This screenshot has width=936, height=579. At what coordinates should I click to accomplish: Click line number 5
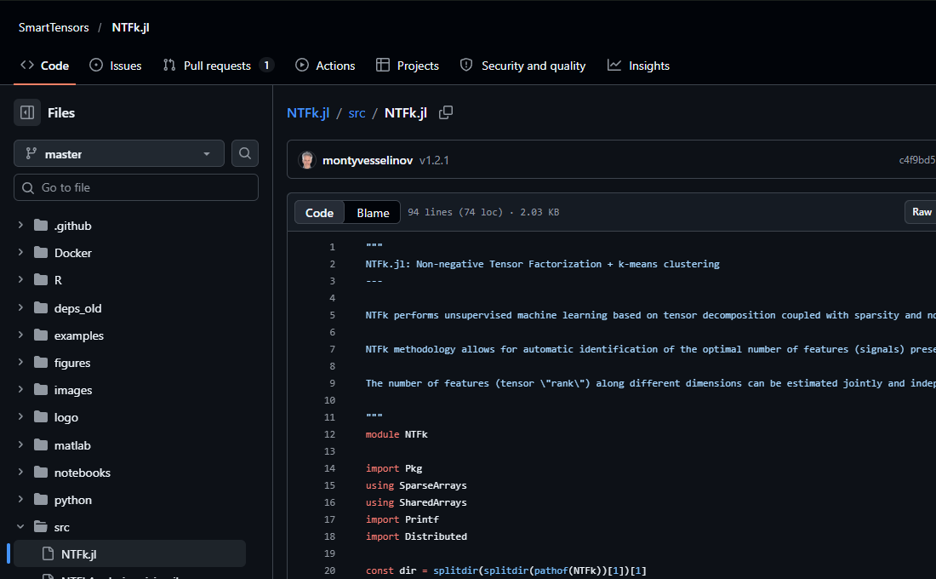333,315
